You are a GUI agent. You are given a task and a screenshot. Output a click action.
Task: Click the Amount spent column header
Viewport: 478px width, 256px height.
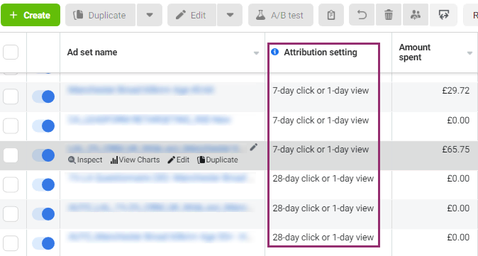(x=415, y=52)
